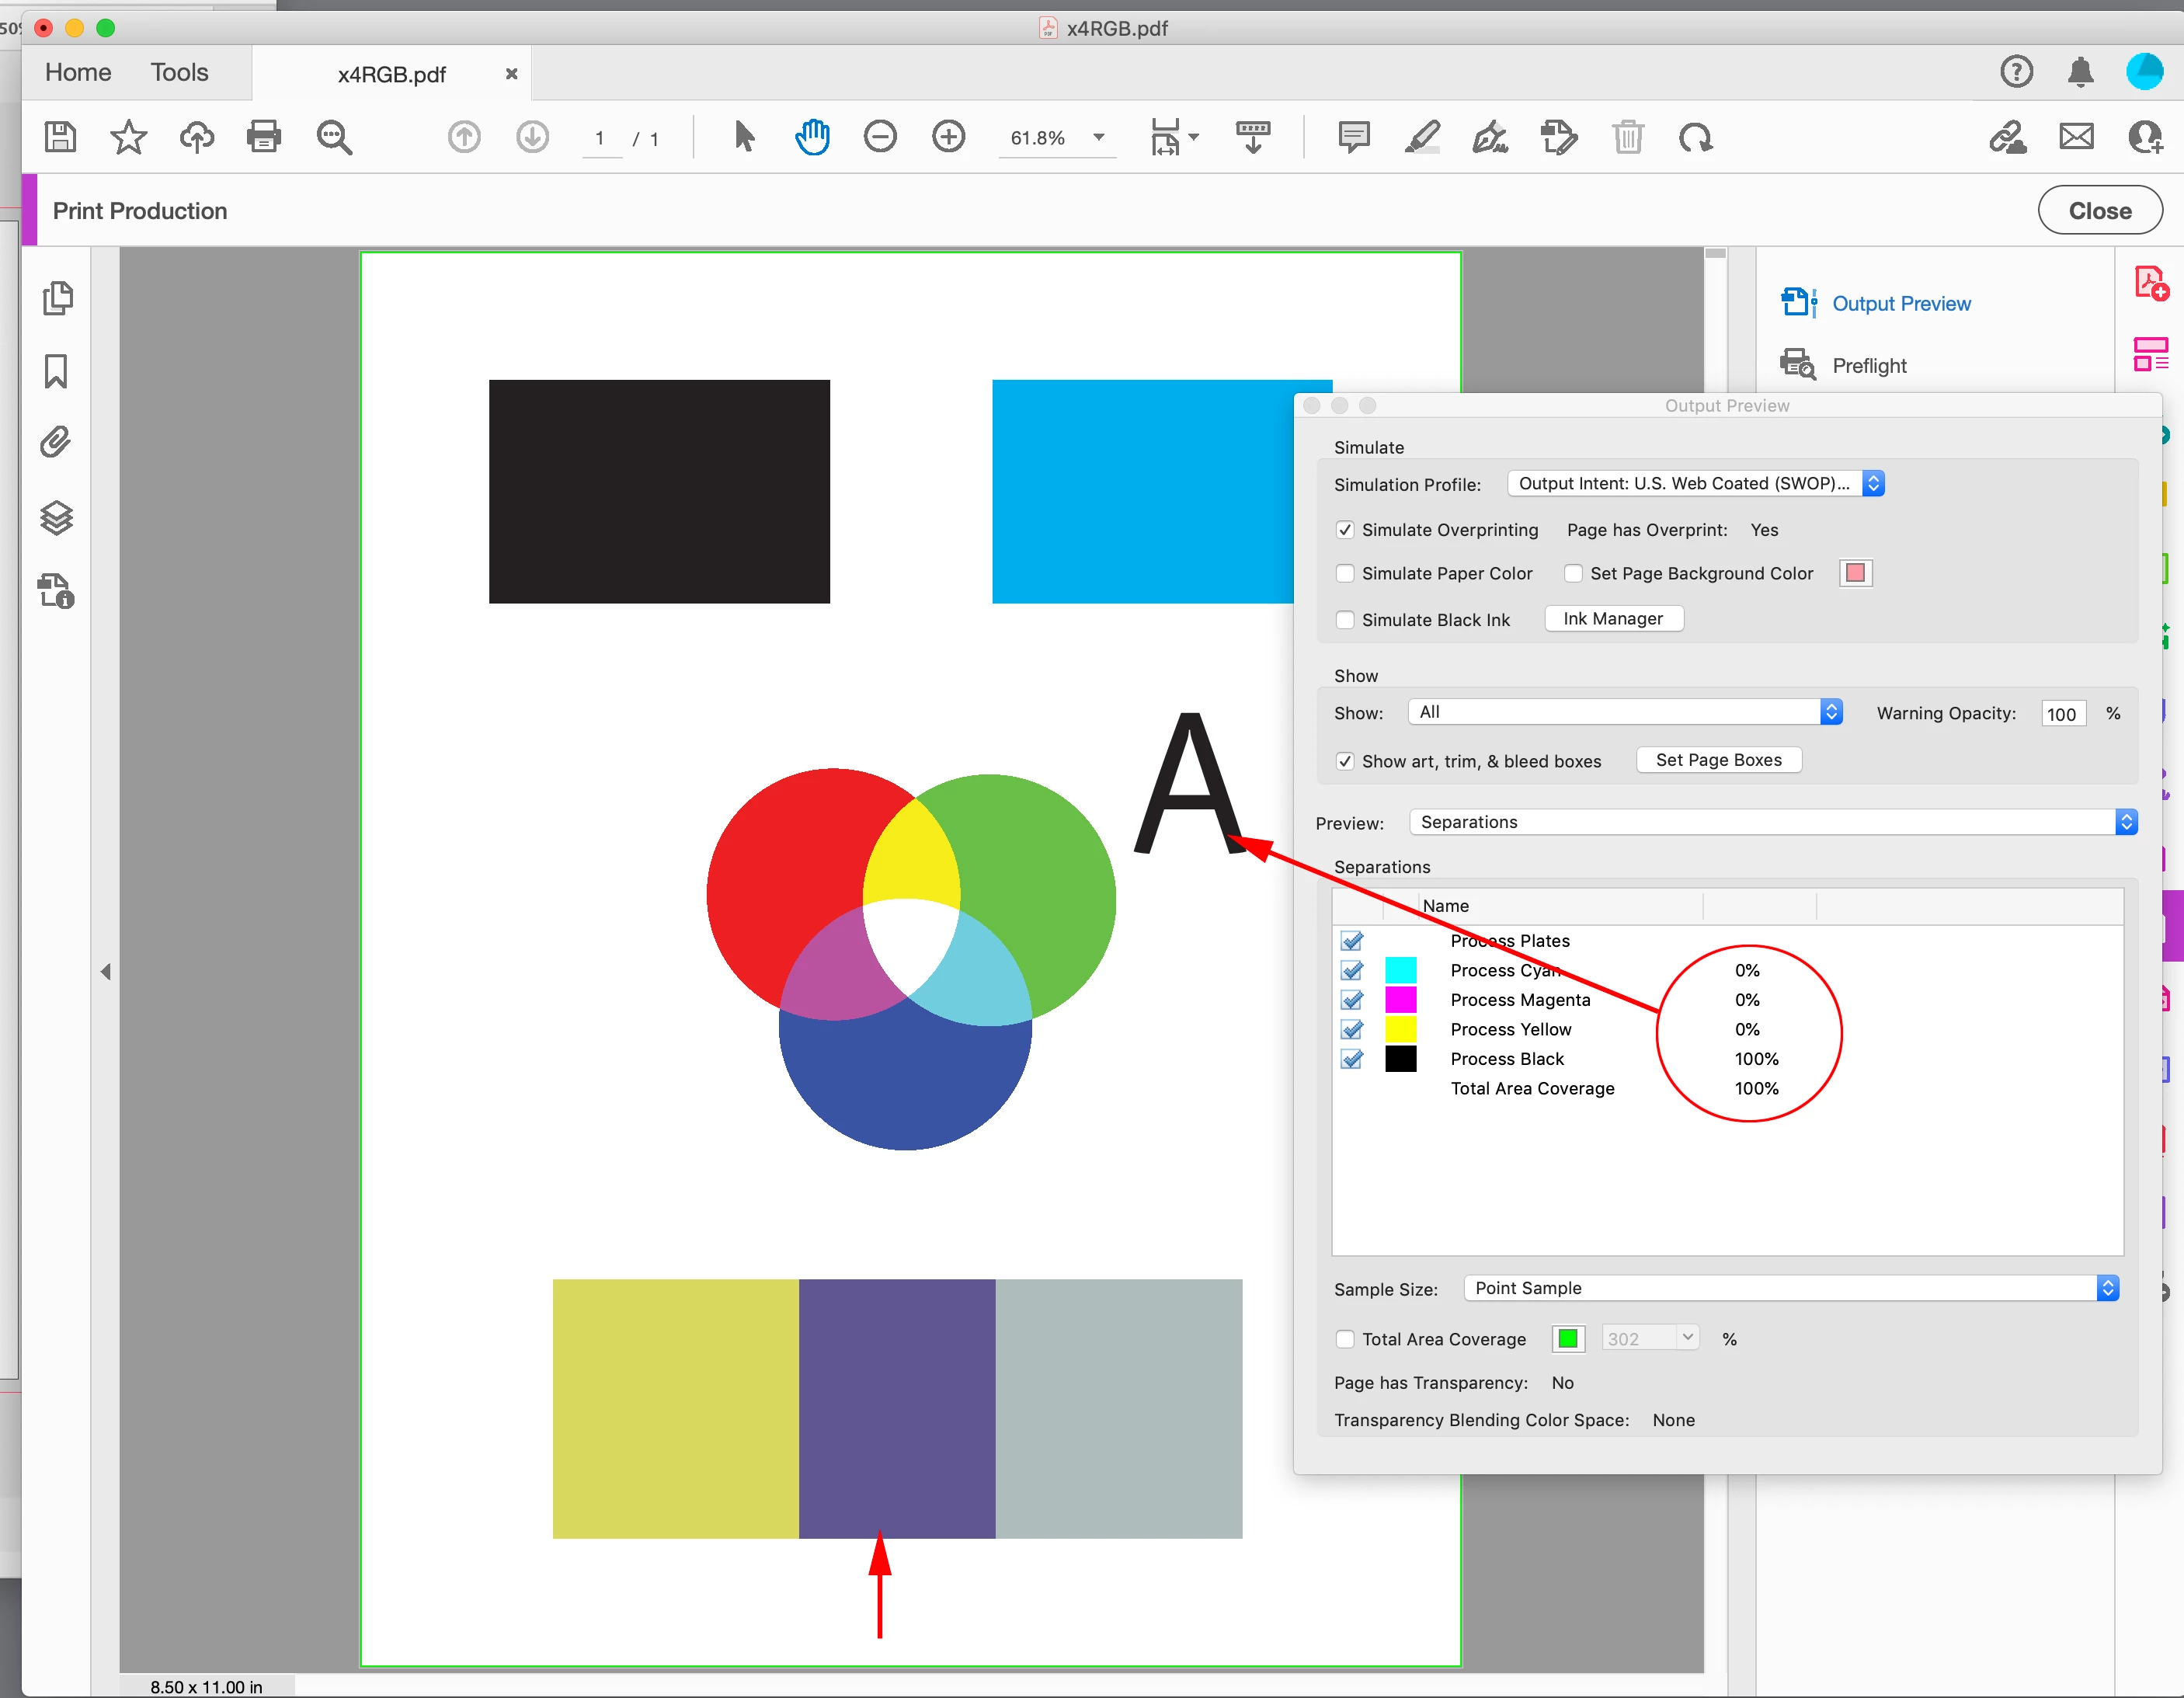Click the Total Area Coverage green swatch

tap(1567, 1339)
